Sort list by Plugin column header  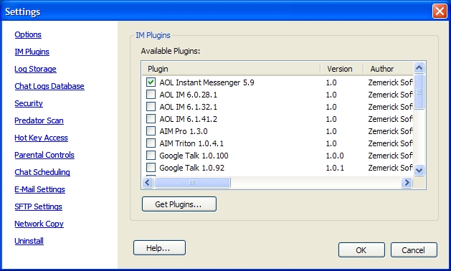(x=231, y=69)
